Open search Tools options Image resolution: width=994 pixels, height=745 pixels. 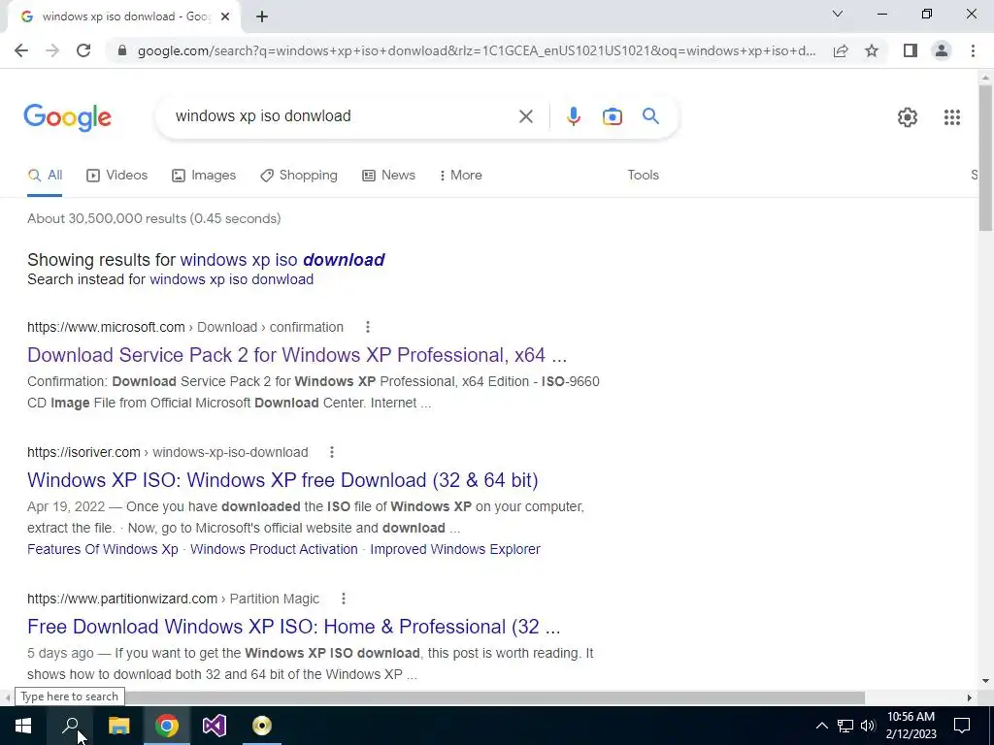pyautogui.click(x=643, y=176)
